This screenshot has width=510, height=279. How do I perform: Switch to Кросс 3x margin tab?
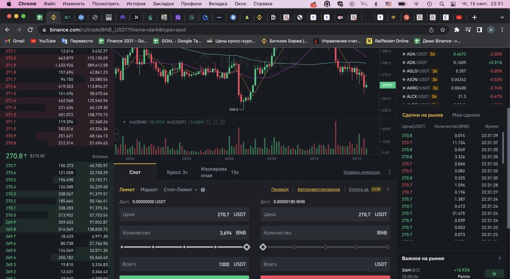click(177, 172)
